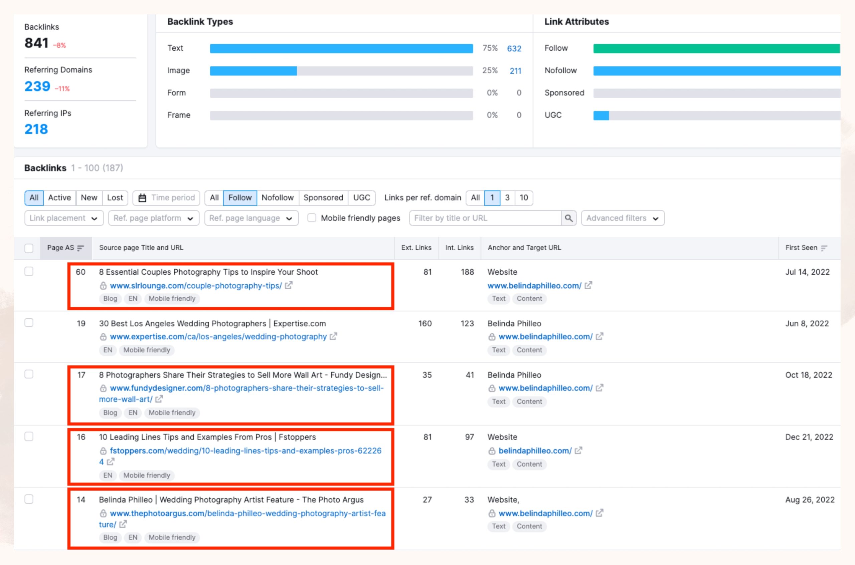Select UGC attribute filter
855x565 pixels.
(x=361, y=198)
